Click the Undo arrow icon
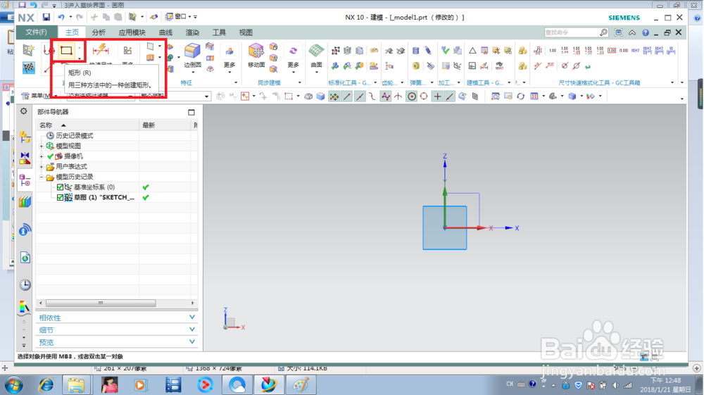This screenshot has height=395, width=704. 61,17
